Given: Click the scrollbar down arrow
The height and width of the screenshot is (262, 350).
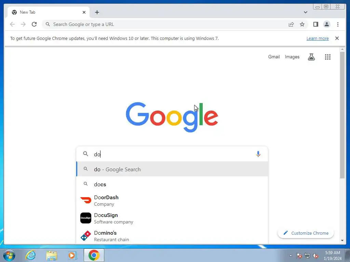Looking at the screenshot, I should (x=342, y=241).
